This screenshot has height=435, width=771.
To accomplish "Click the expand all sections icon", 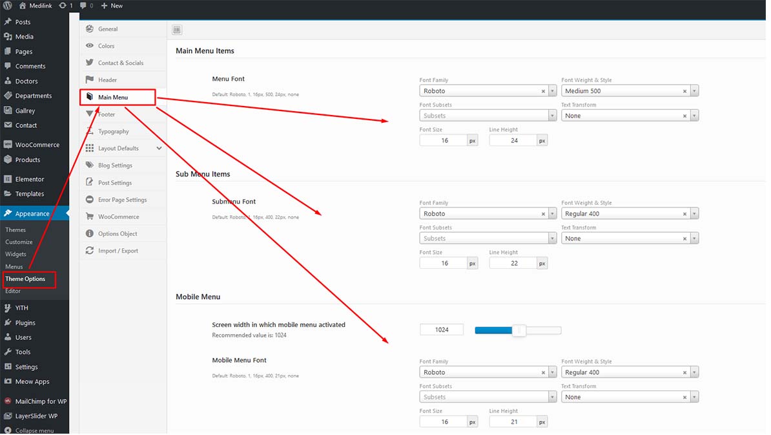I will point(177,30).
